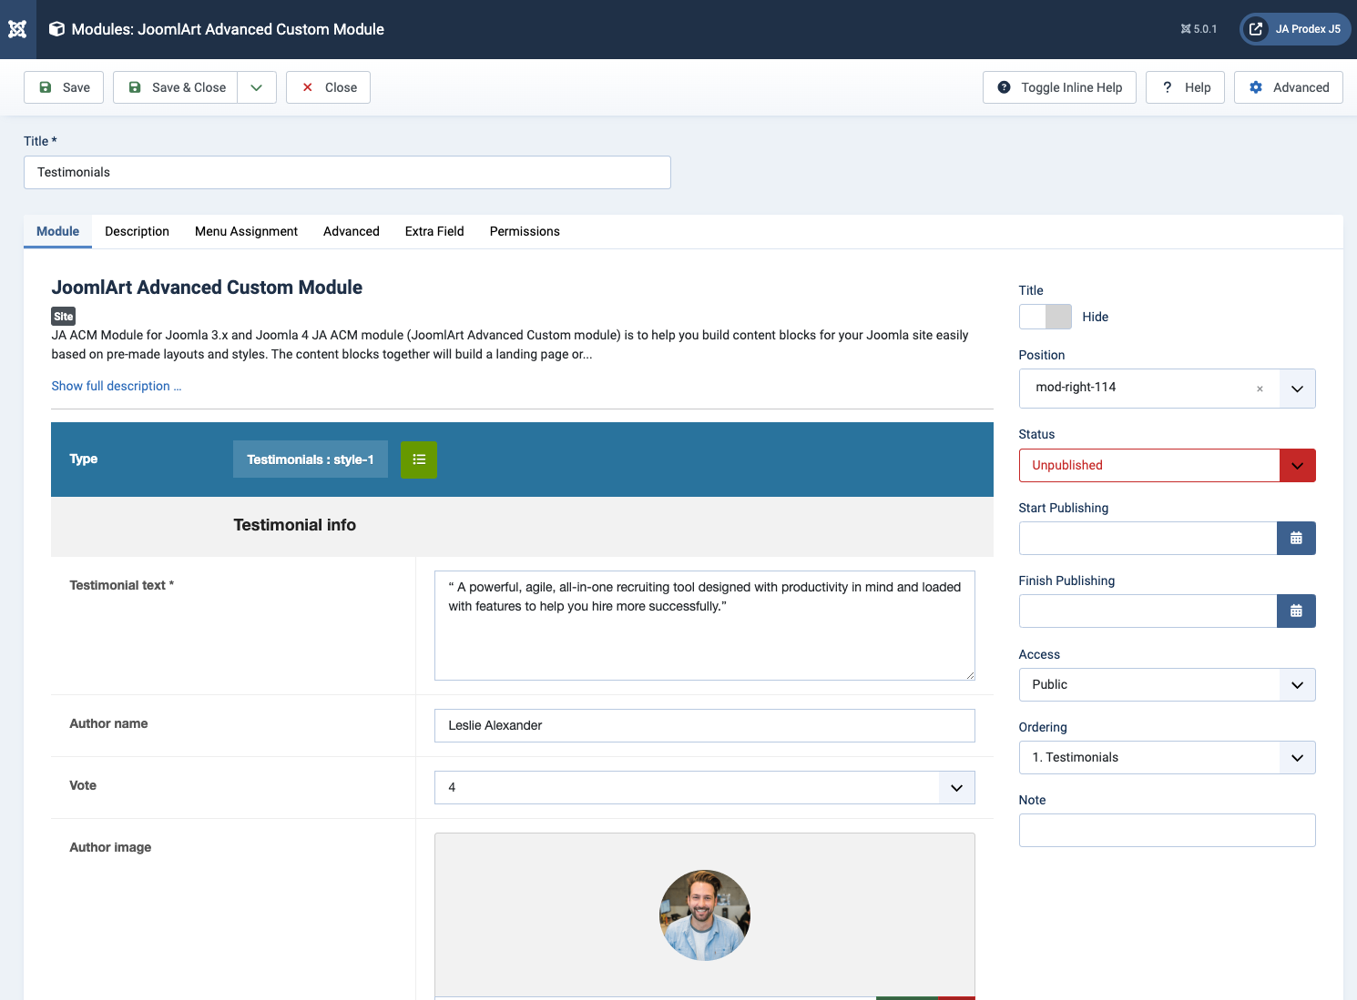Clear the mod-right-114 position selection

point(1260,389)
